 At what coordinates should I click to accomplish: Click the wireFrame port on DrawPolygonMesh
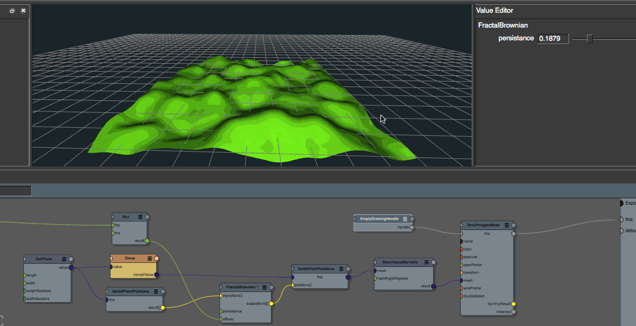point(462,288)
